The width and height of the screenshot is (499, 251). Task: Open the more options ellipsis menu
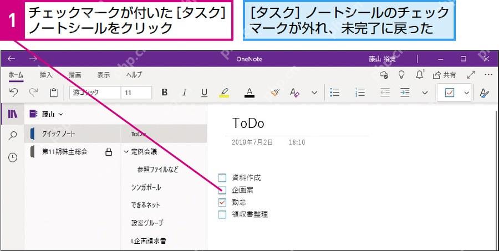[488, 75]
